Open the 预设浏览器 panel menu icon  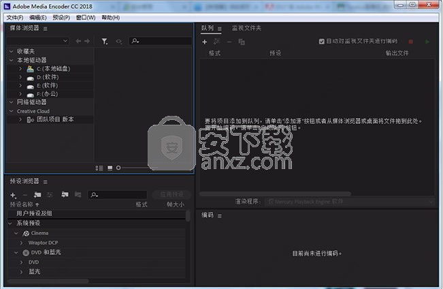(45, 182)
